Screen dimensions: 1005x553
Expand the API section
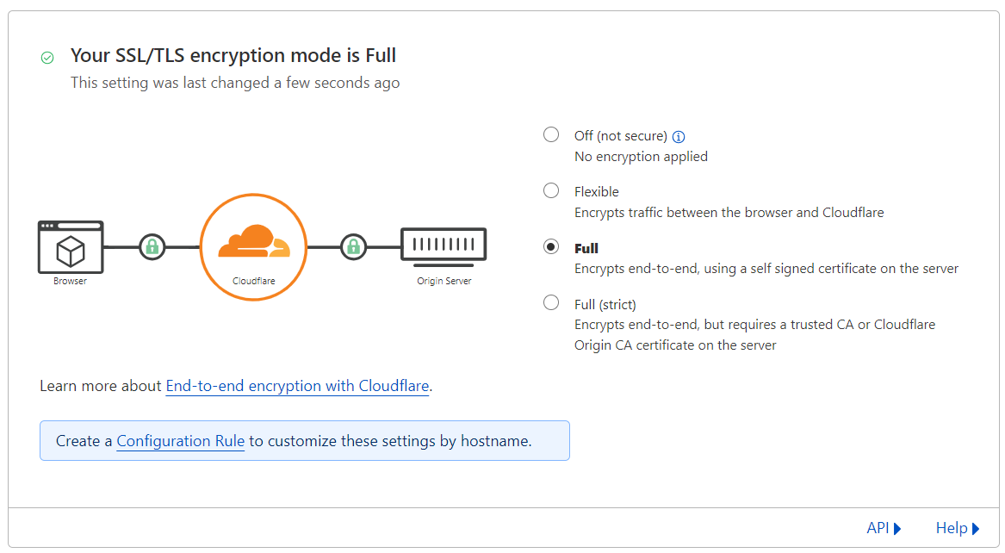(878, 528)
